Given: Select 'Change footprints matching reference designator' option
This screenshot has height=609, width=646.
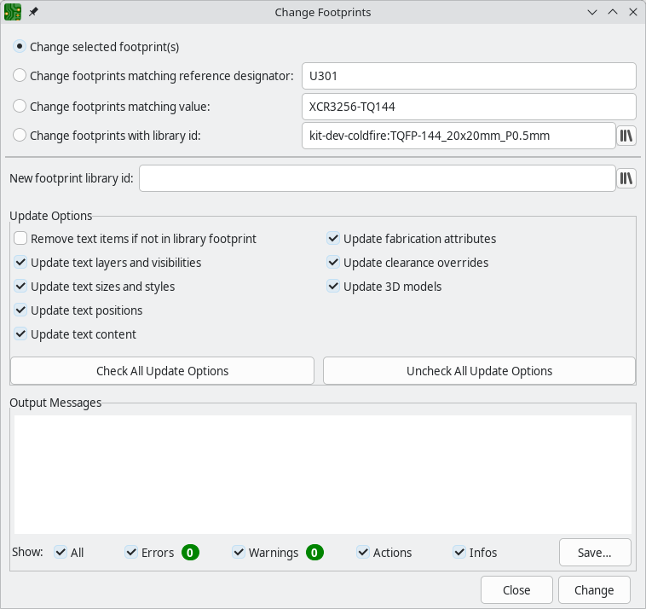Looking at the screenshot, I should click(x=20, y=76).
